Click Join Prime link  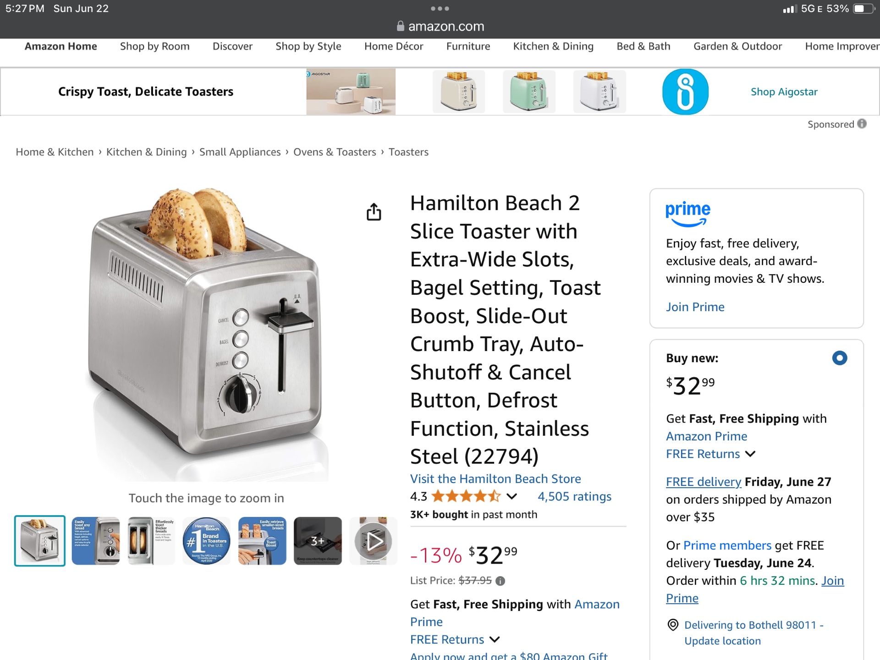pos(695,307)
